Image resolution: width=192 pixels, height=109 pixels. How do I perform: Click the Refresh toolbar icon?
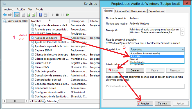29,15
